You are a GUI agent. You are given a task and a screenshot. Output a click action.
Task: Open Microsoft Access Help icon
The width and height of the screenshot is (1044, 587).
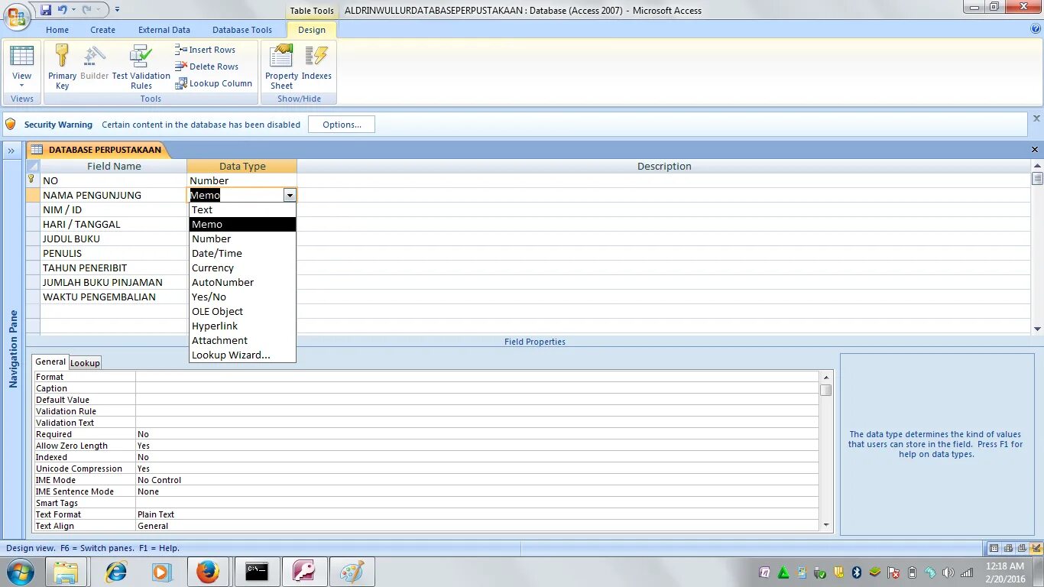[x=1036, y=29]
